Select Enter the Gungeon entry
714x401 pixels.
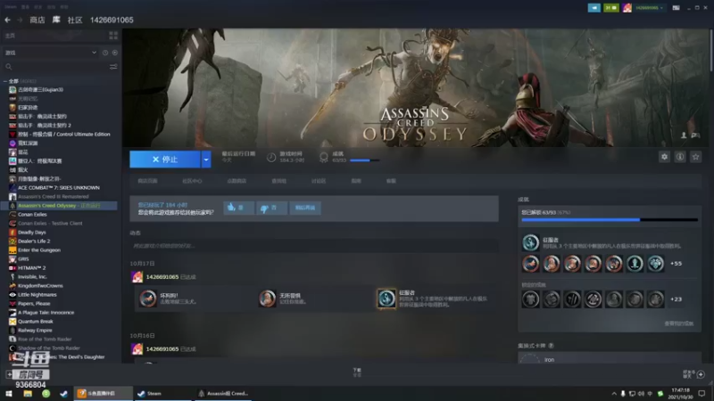click(39, 250)
